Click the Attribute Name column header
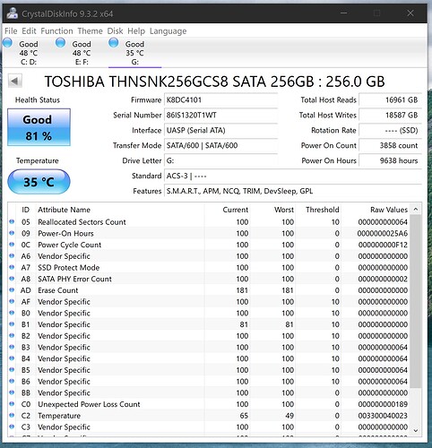 120,210
